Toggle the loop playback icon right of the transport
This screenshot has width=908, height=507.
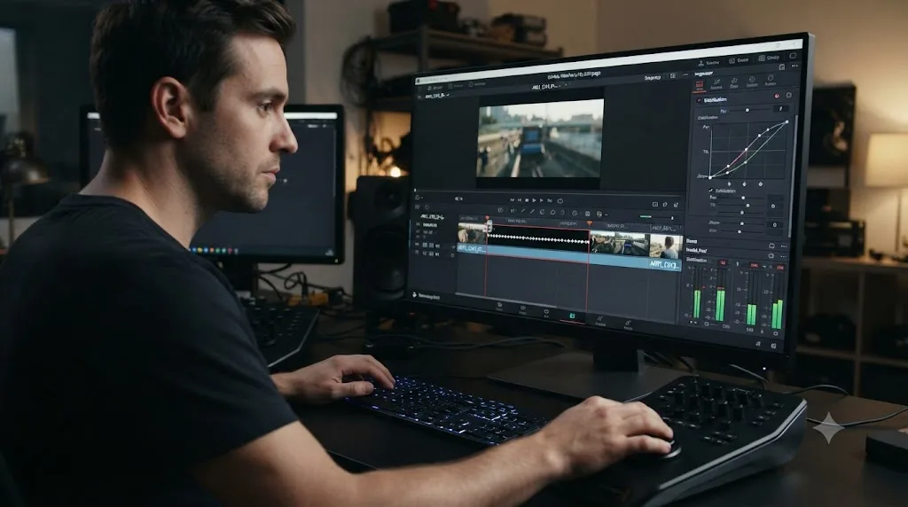(x=560, y=201)
